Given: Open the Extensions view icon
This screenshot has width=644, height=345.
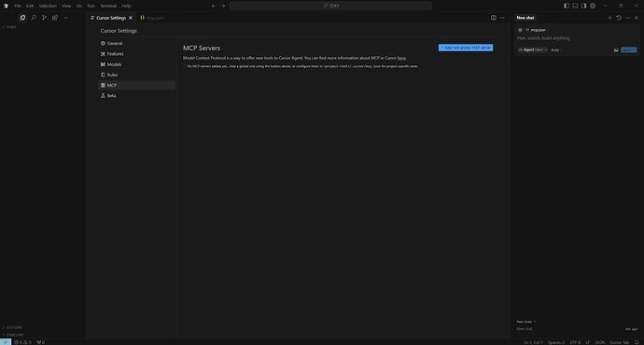Looking at the screenshot, I should click(x=55, y=18).
